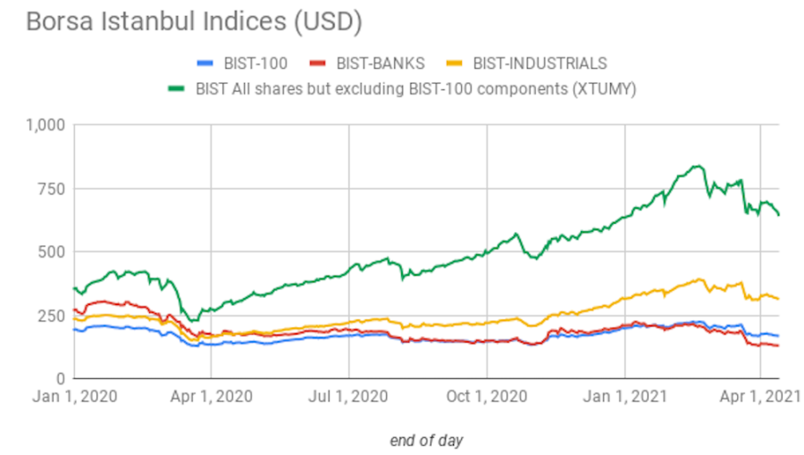
Task: Click the 750 y-axis label
Action: coord(51,188)
